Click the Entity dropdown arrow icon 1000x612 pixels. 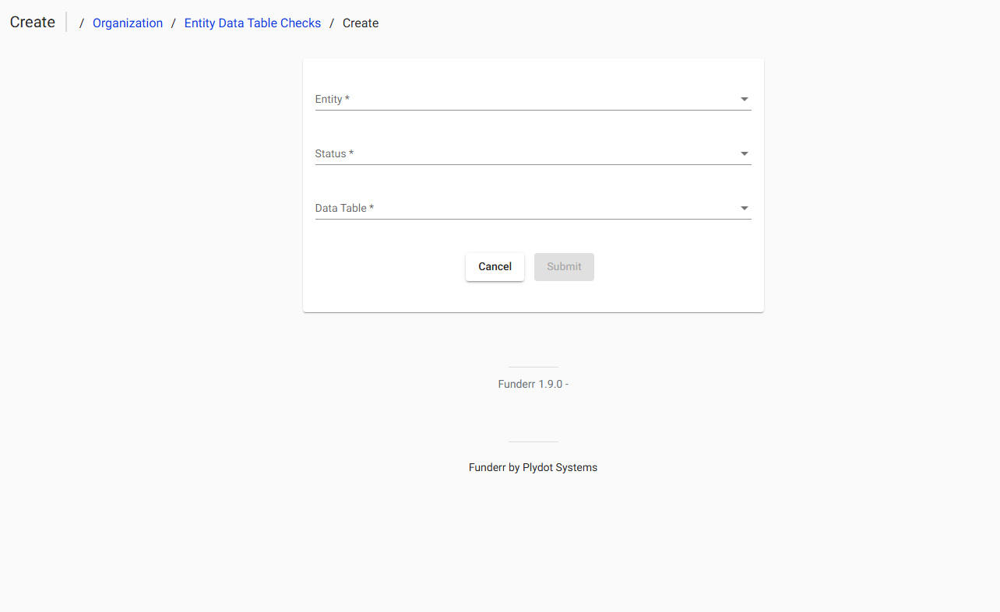744,99
